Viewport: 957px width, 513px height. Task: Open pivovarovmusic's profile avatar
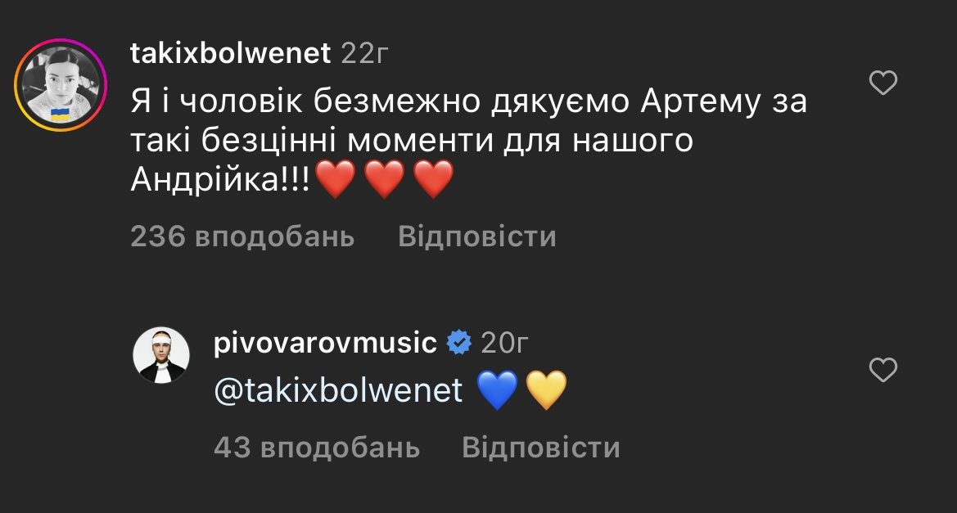click(x=160, y=356)
